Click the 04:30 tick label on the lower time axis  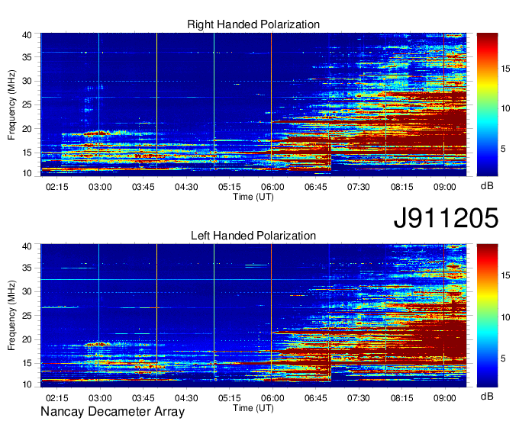pyautogui.click(x=186, y=398)
